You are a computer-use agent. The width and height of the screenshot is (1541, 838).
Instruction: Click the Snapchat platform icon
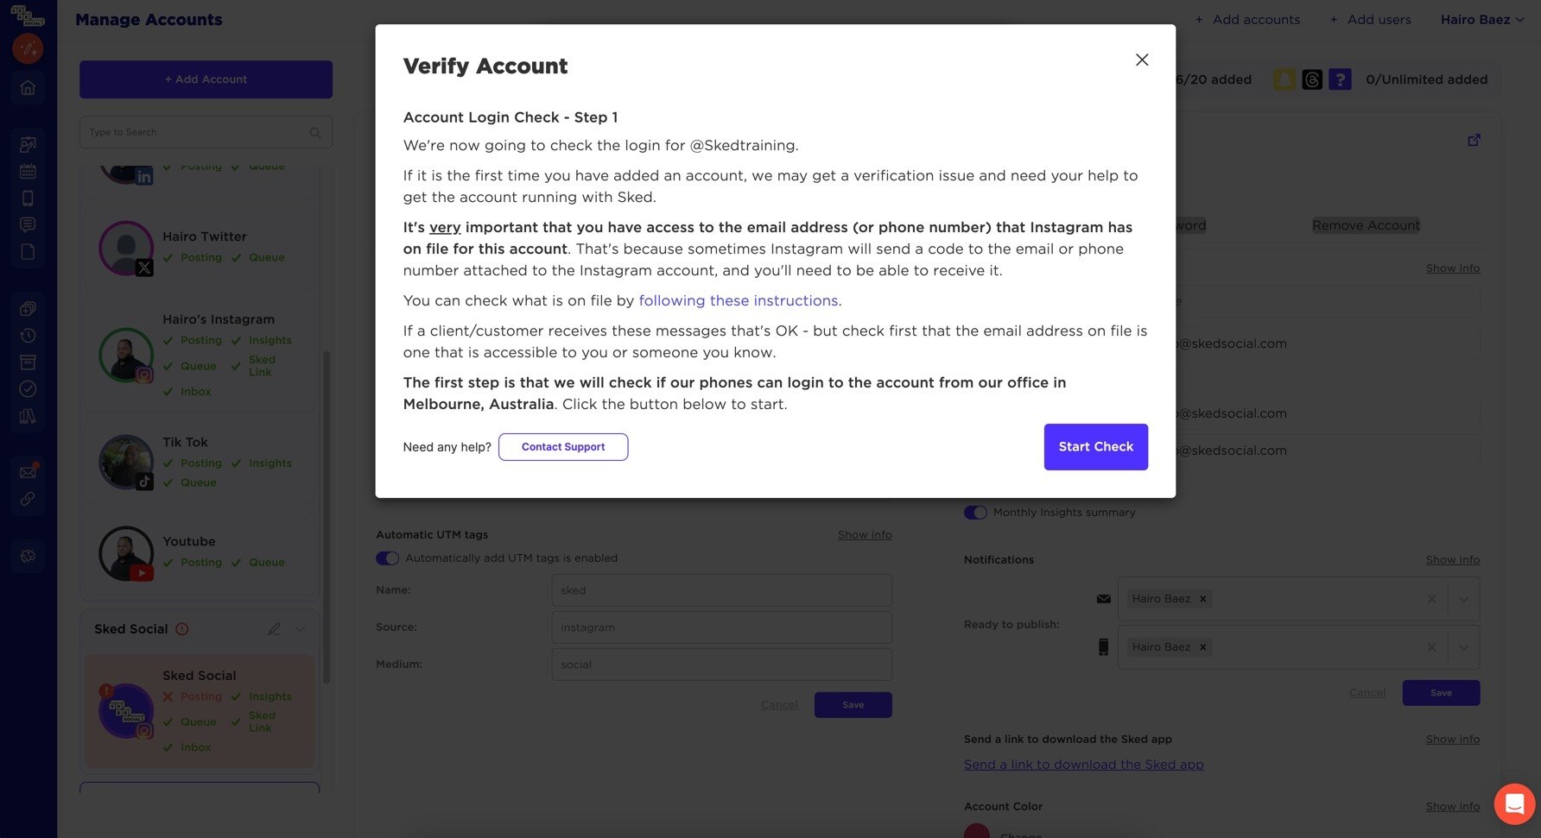click(1284, 79)
